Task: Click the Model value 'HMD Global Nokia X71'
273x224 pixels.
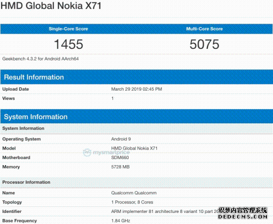Action: (134, 148)
